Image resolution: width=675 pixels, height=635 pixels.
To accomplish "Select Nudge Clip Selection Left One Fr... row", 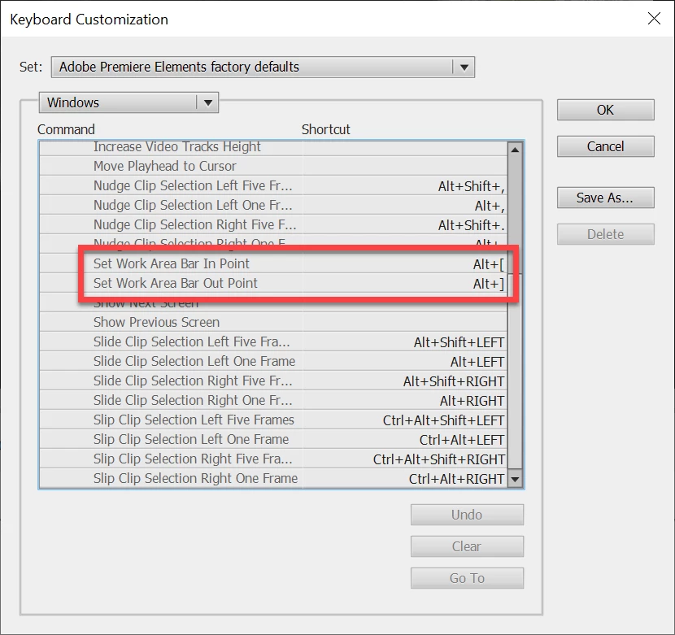I will (273, 205).
